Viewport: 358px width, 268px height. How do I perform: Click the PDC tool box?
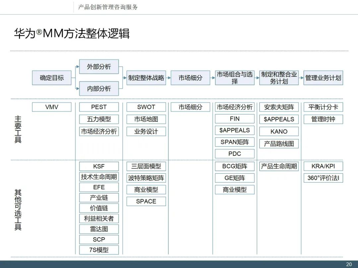click(235, 154)
